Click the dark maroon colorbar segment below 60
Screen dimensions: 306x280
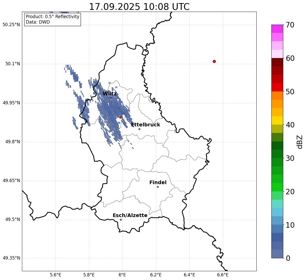[x=277, y=62]
